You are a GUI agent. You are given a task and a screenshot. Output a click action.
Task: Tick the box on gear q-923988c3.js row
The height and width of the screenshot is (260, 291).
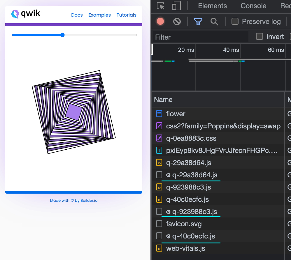[159, 211]
